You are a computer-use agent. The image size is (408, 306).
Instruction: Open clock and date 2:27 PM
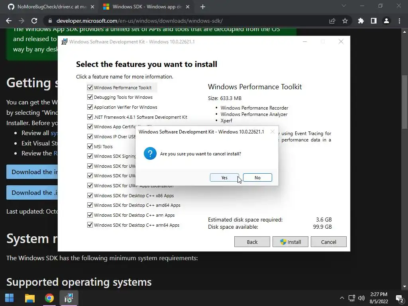pos(379,298)
